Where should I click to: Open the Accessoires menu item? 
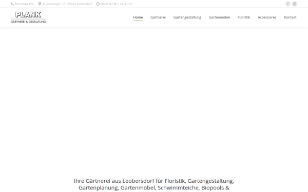pyautogui.click(x=267, y=17)
